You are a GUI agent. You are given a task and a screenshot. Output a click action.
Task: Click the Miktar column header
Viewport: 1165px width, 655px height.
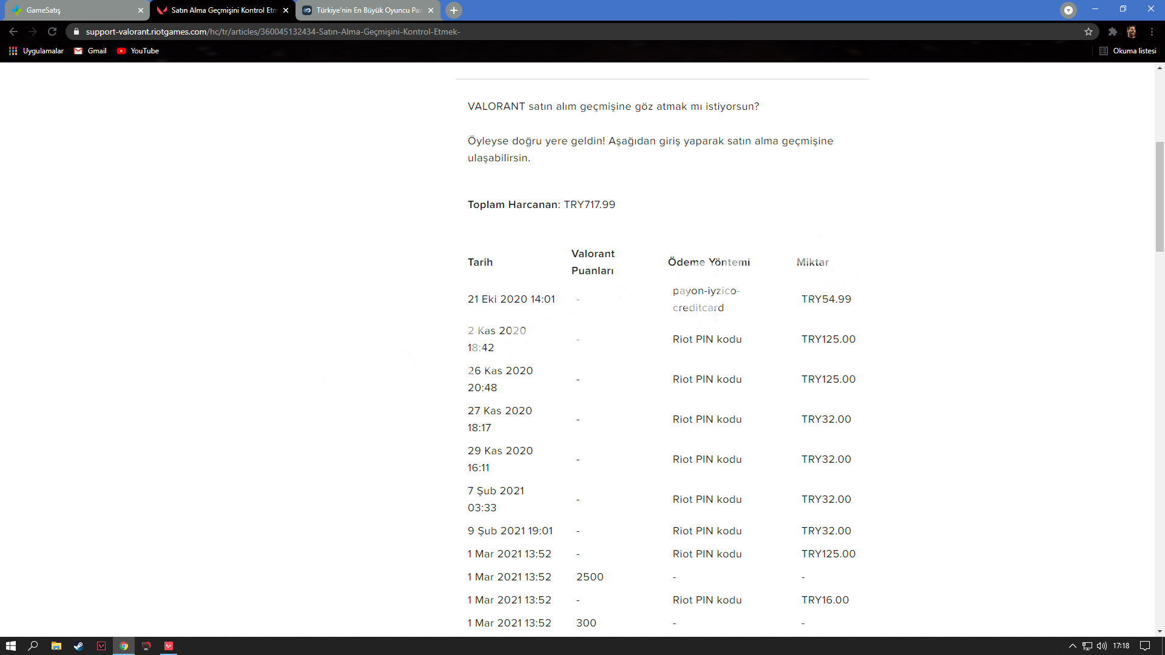(x=812, y=262)
